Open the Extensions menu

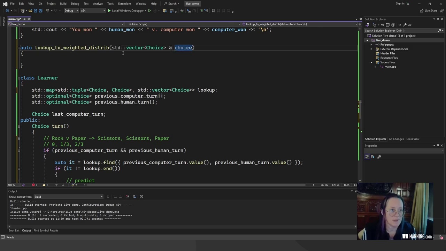pos(124,4)
